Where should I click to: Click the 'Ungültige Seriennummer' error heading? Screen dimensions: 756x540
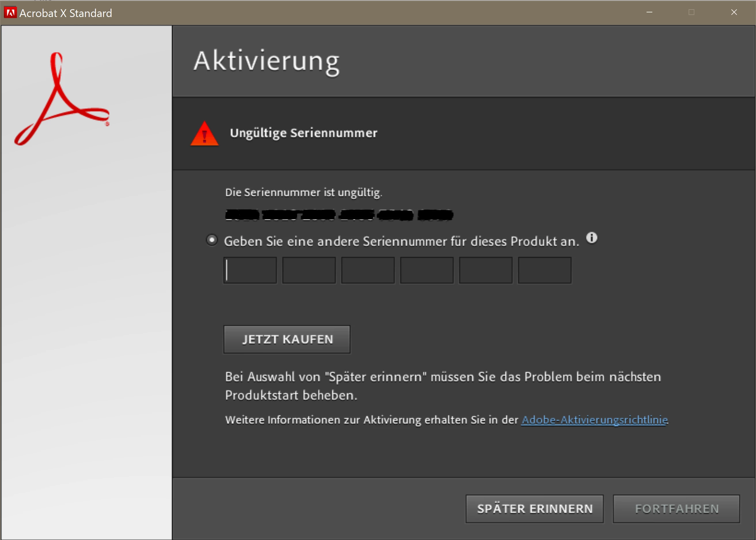(304, 133)
